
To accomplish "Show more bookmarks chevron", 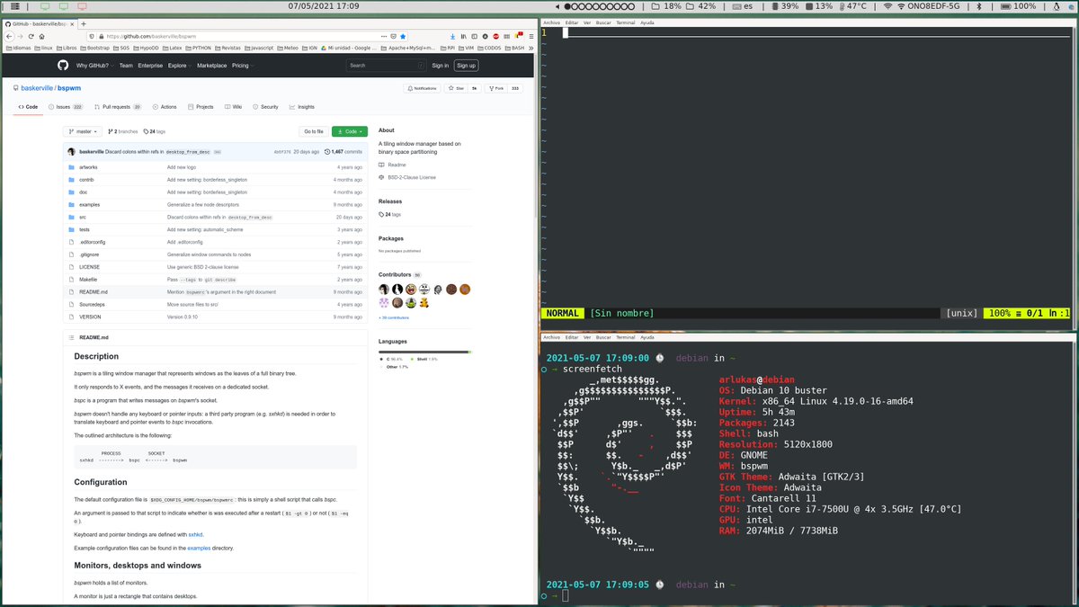I will 529,48.
